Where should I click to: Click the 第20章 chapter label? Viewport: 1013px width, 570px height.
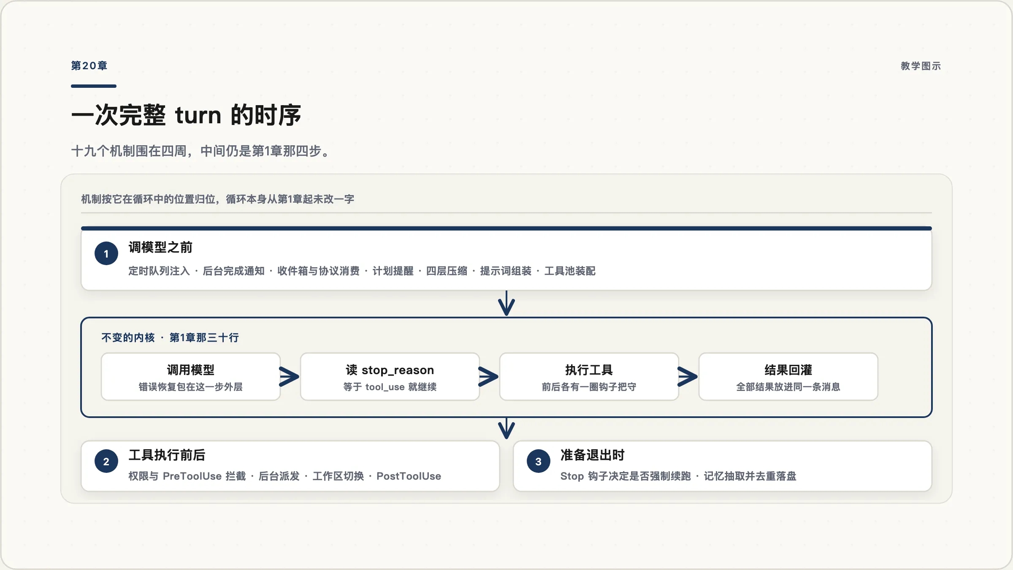(89, 66)
